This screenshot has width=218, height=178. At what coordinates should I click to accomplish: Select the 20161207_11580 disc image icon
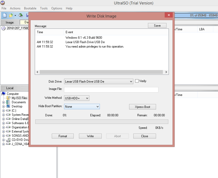3,28
